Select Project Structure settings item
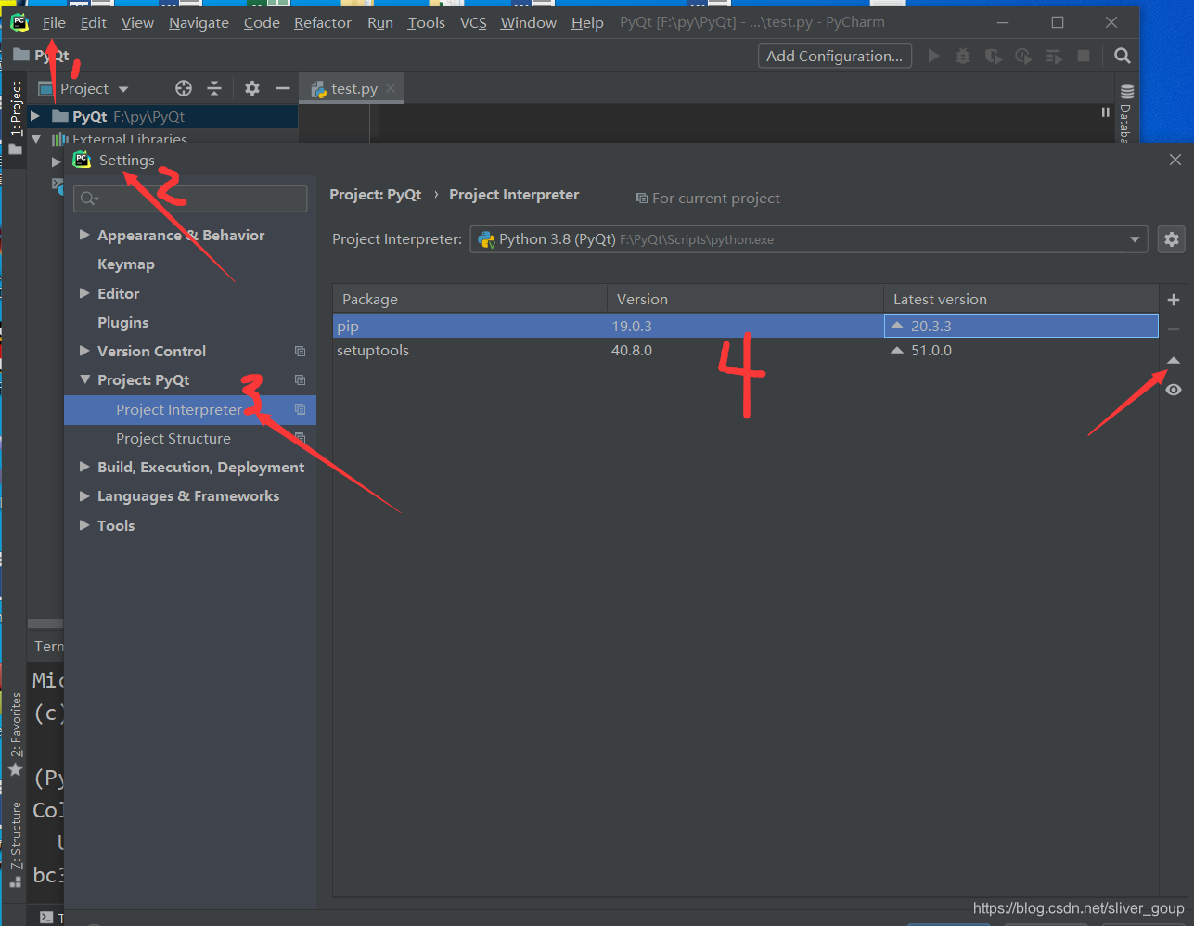Screen dimensions: 1194x926 tap(173, 439)
